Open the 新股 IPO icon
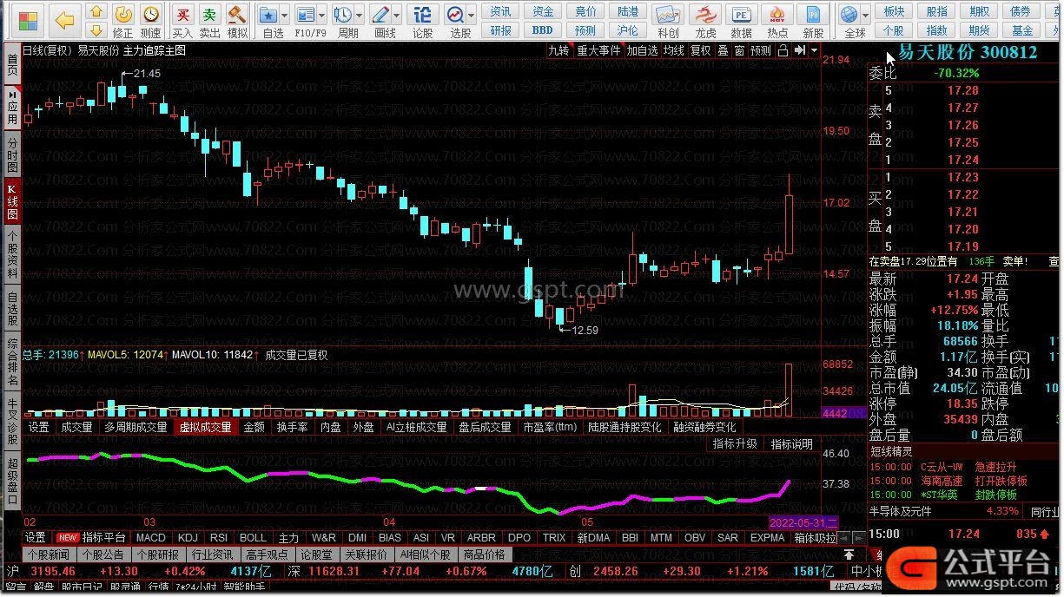The image size is (1064, 597). [813, 15]
